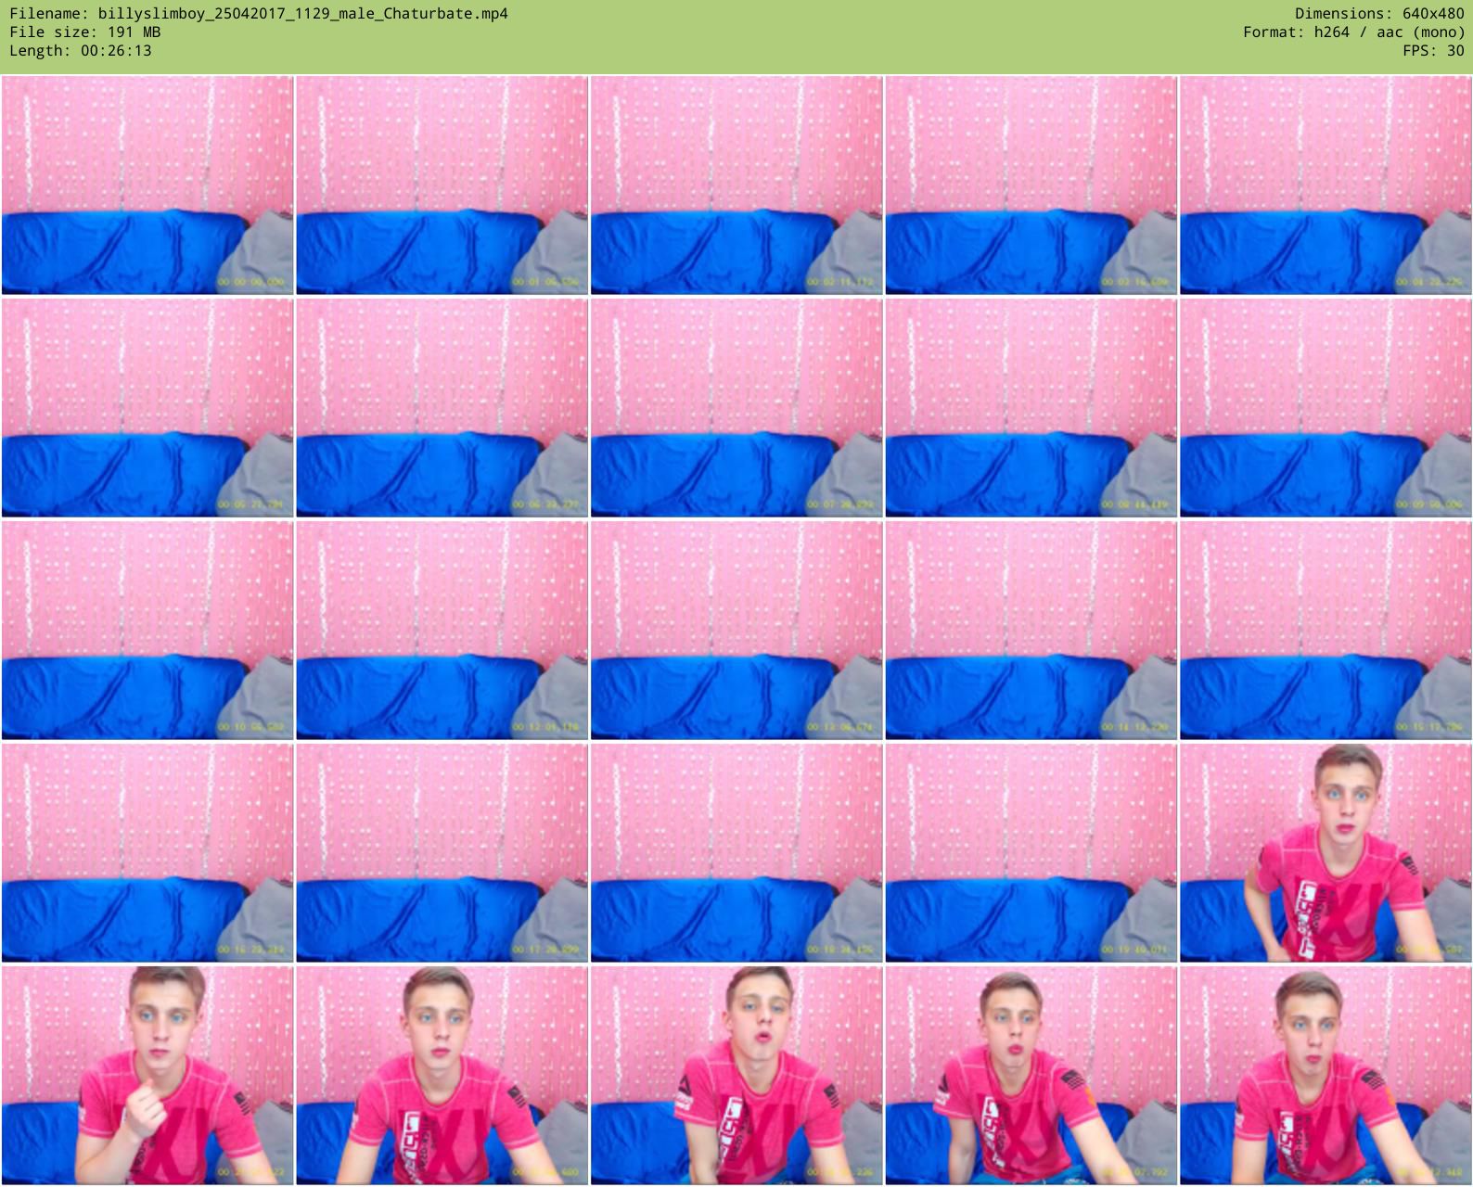Viewport: 1473px width, 1187px height.
Task: Select the thumbnail timestamped 00:24:02
Action: coord(736,1076)
